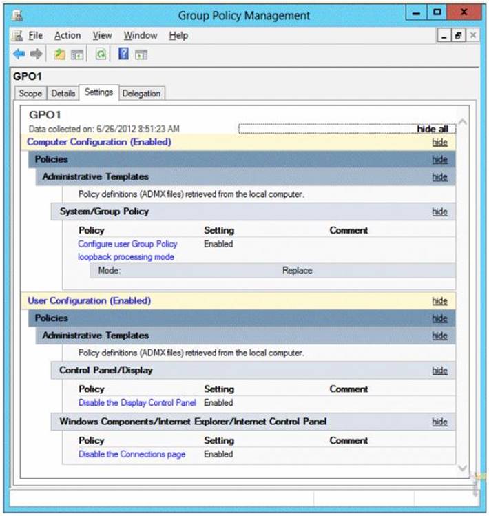This screenshot has height=516, width=489.
Task: Click the Back arrow toolbar icon
Action: pos(19,54)
